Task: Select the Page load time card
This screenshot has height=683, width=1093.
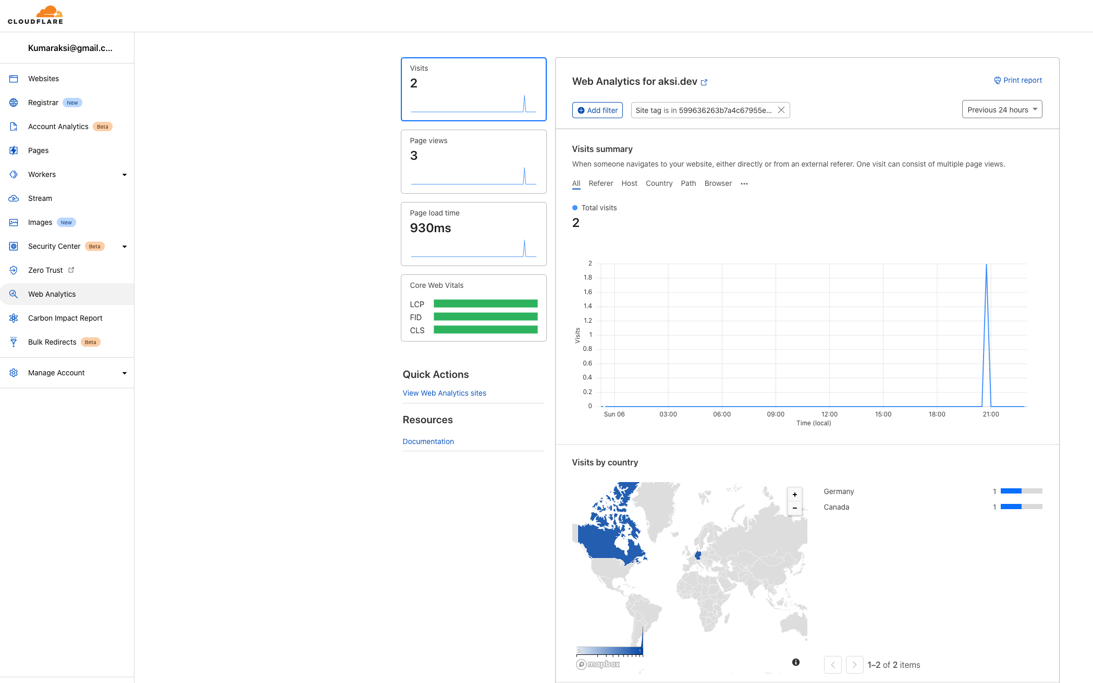Action: point(473,234)
